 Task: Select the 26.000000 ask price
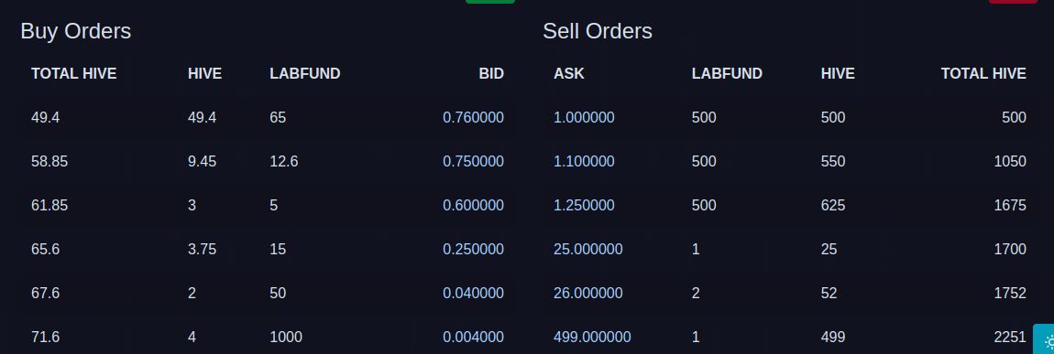[x=588, y=293]
